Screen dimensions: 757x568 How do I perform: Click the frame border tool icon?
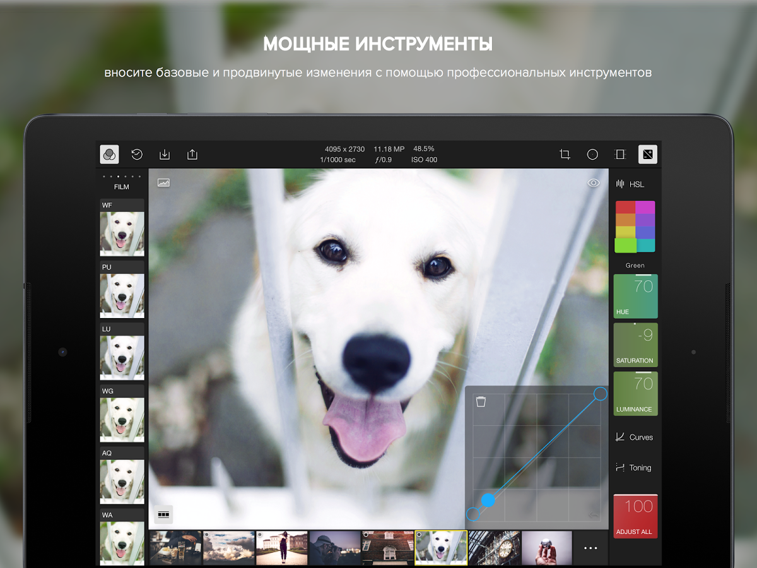(620, 155)
